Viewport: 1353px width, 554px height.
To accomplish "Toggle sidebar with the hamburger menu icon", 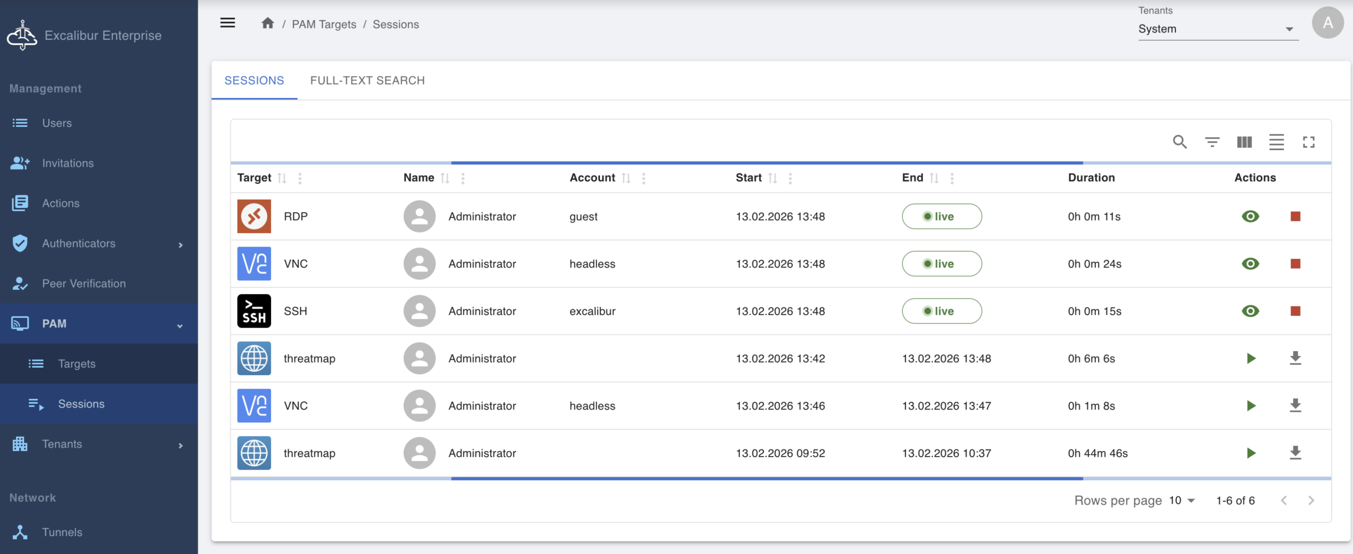I will coord(228,23).
